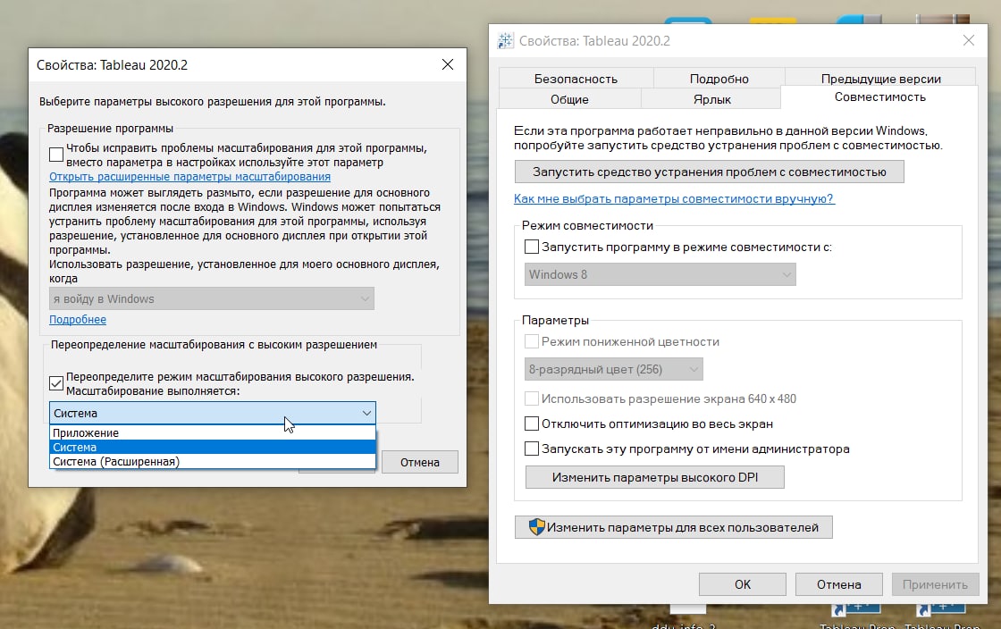
Task: Choose Система in the dropdown list
Action: pyautogui.click(x=213, y=448)
